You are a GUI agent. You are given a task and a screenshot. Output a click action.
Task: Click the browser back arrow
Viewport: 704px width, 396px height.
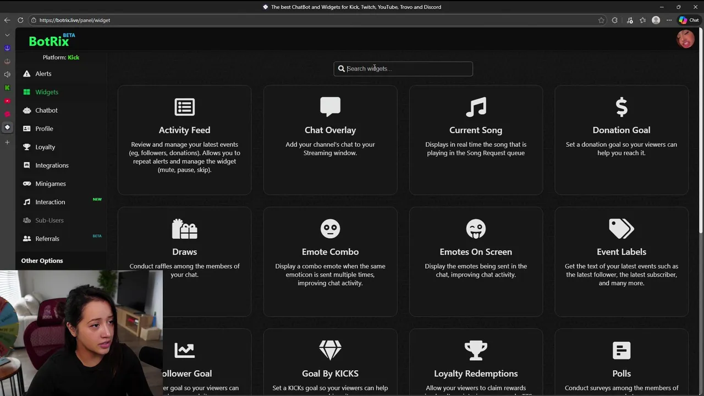pyautogui.click(x=7, y=20)
